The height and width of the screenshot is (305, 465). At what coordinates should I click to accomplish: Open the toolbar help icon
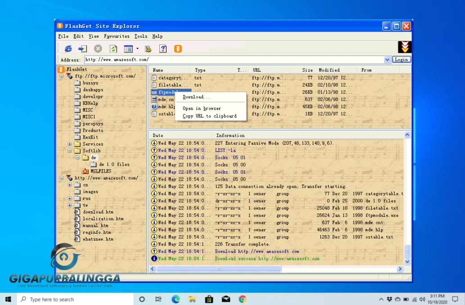[163, 49]
